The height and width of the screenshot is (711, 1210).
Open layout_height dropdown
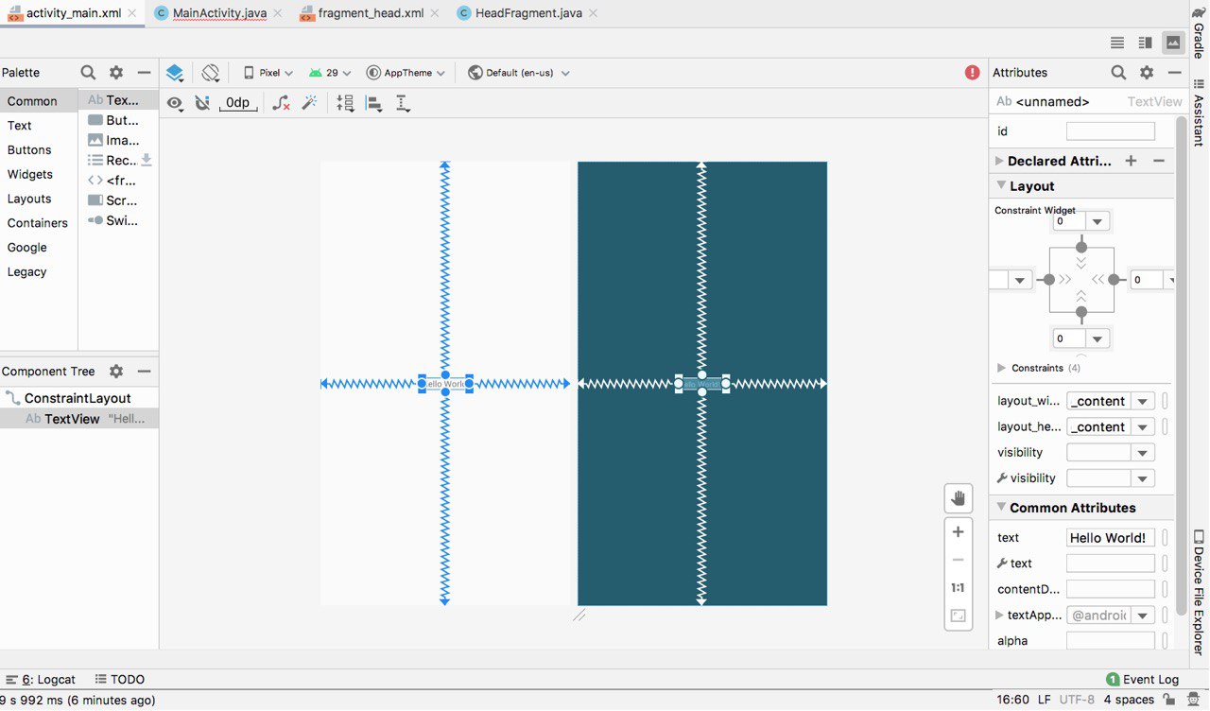1144,427
